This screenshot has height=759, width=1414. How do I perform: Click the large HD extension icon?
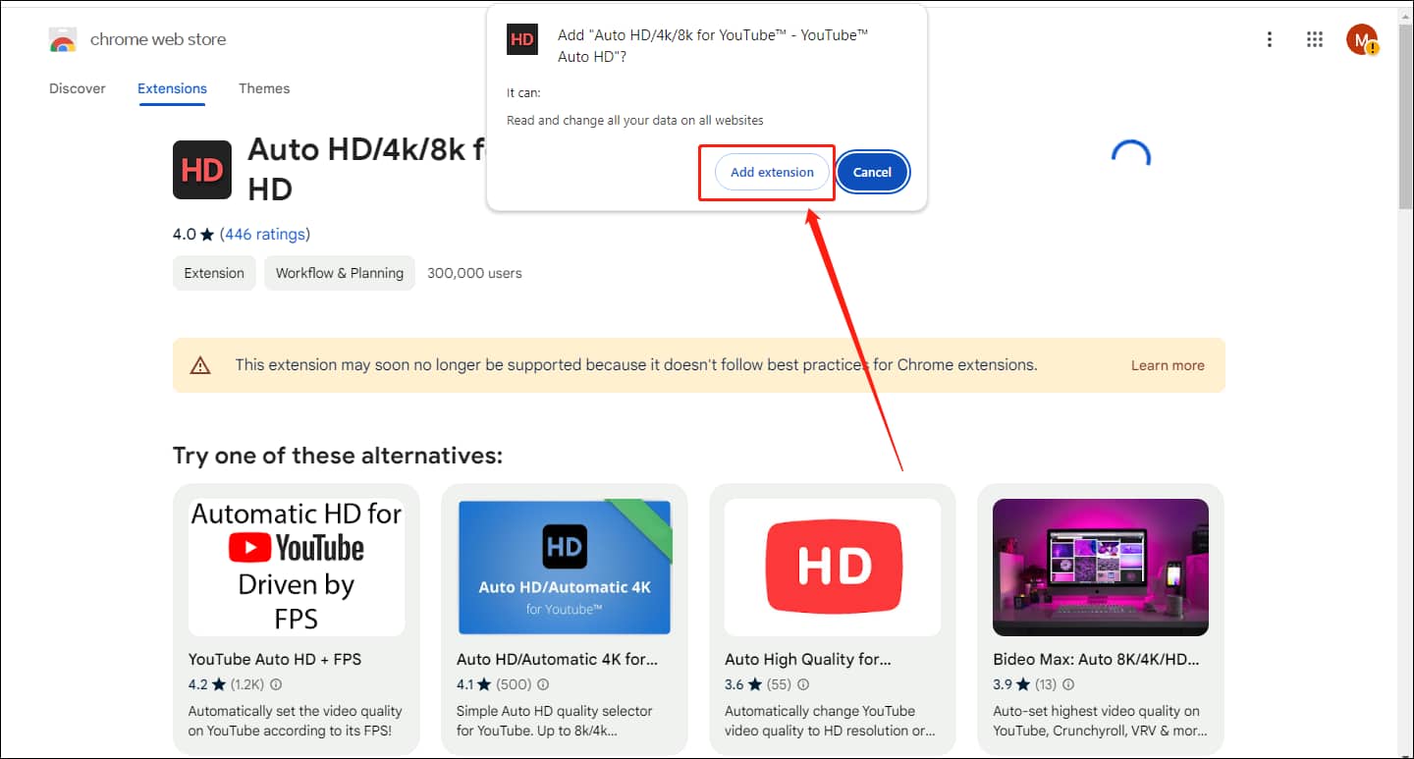click(x=202, y=170)
